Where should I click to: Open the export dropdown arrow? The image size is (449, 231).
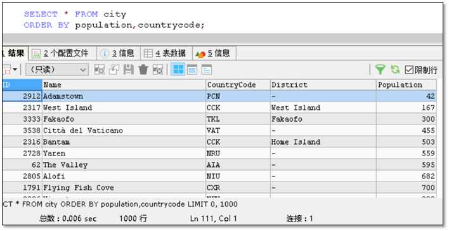(x=15, y=69)
